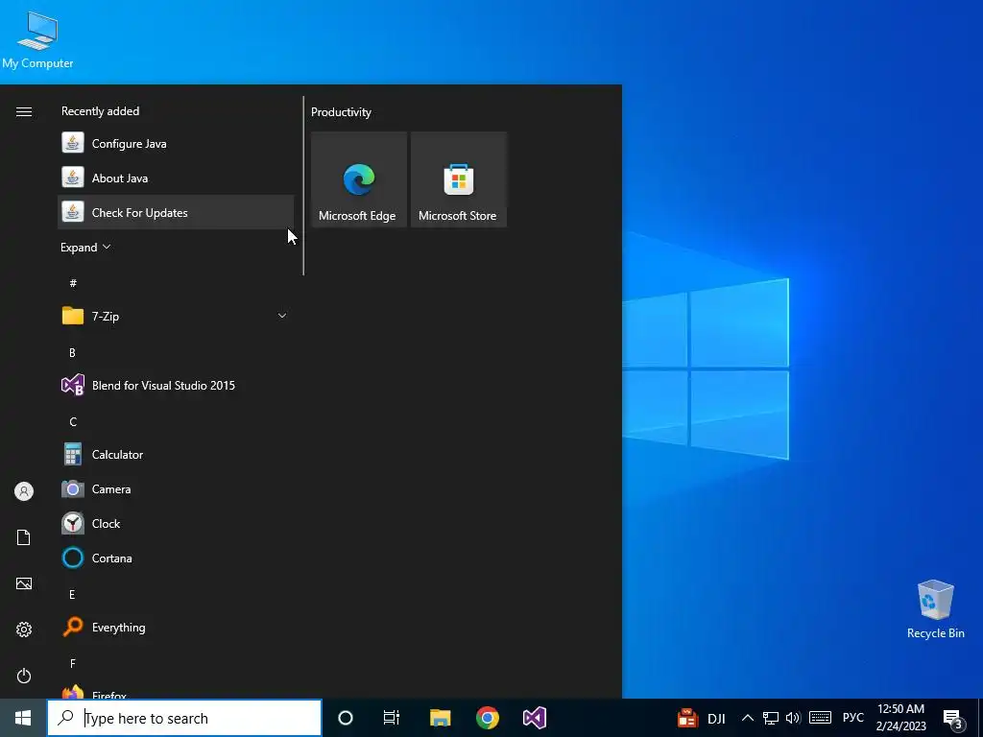Show hidden tray icons chevron
Screen dimensions: 983x737
coord(747,718)
